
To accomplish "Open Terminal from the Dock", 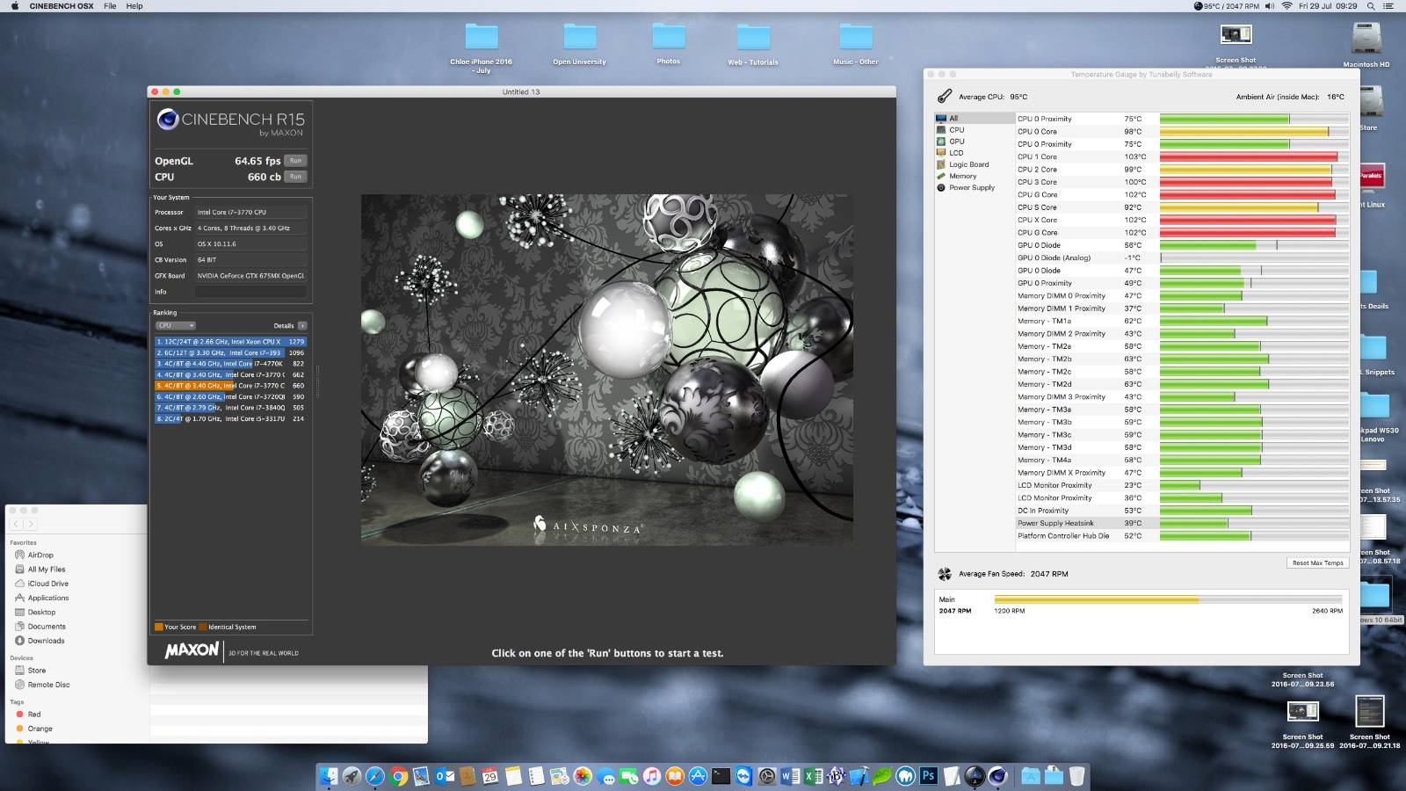I will (x=721, y=776).
